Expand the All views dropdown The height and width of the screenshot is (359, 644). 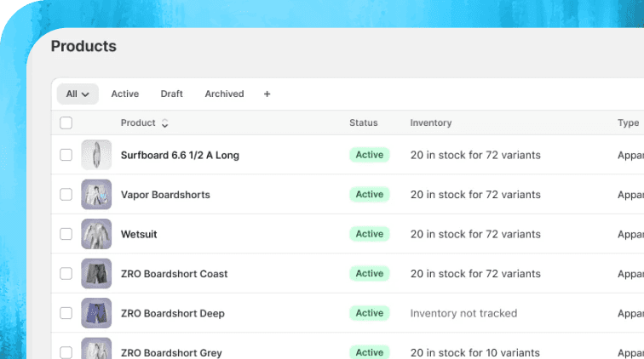click(x=78, y=94)
